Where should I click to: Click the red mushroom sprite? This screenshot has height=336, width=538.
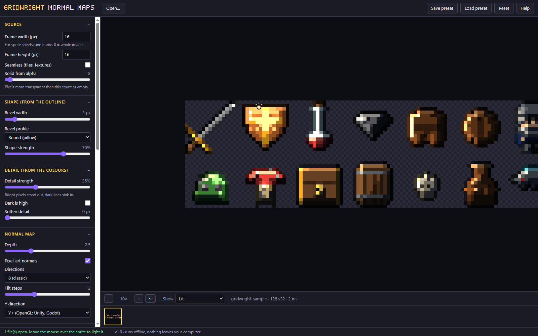(266, 186)
